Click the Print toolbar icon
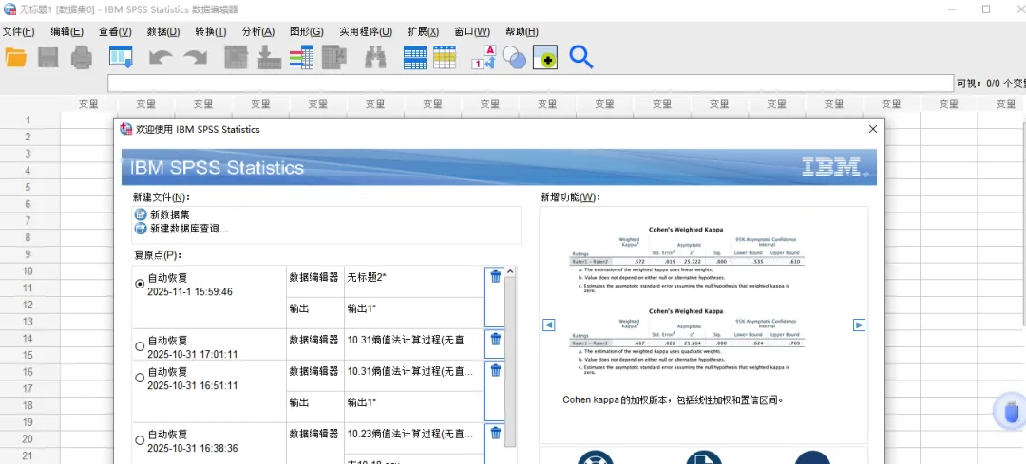 click(82, 58)
